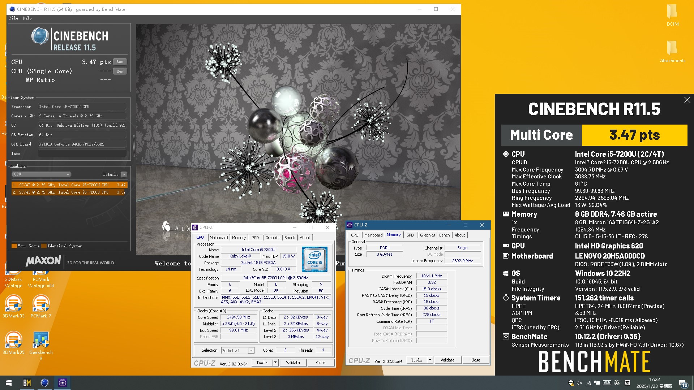Switch to Memory tab in left CPU-Z
The width and height of the screenshot is (694, 390).
pos(239,238)
